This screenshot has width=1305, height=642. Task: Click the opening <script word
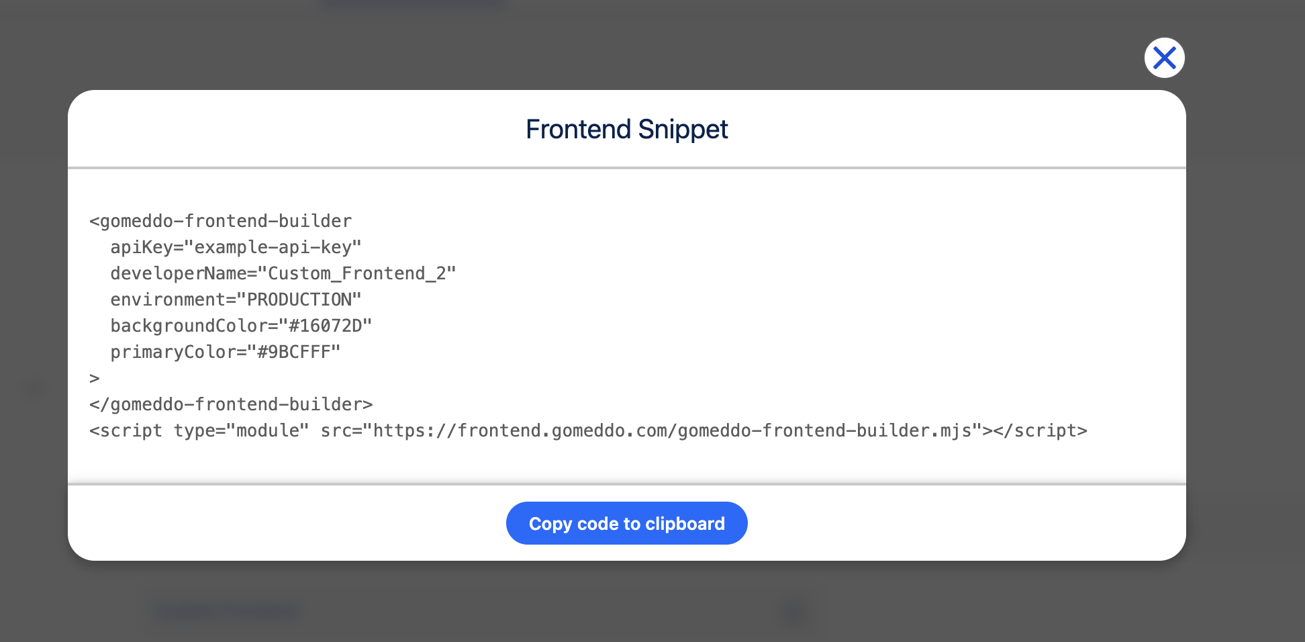[x=126, y=430]
